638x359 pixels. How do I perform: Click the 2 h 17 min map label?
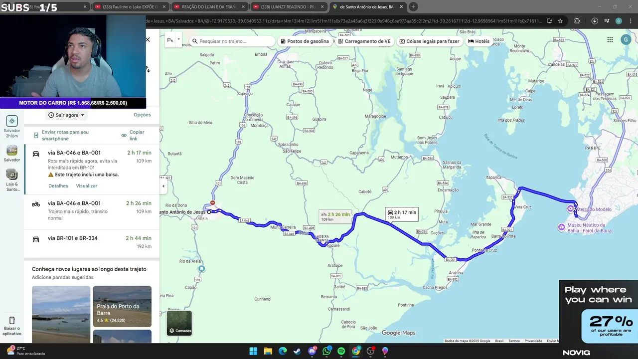(x=402, y=214)
